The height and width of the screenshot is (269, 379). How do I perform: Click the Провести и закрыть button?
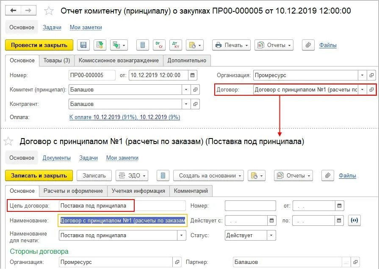point(39,45)
